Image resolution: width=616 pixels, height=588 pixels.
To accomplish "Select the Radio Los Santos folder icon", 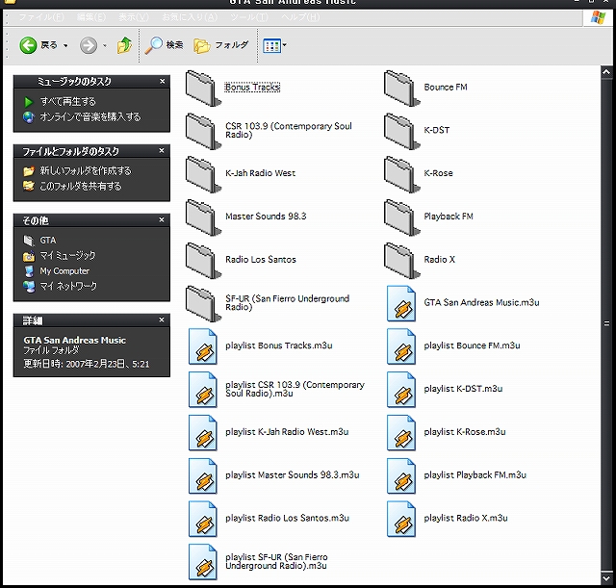I will point(203,261).
